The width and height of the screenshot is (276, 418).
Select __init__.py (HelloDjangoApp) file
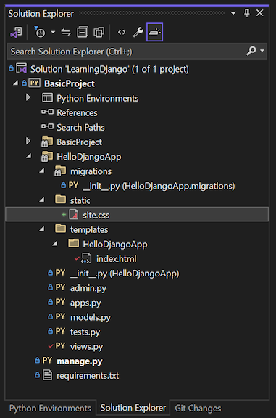(125, 274)
